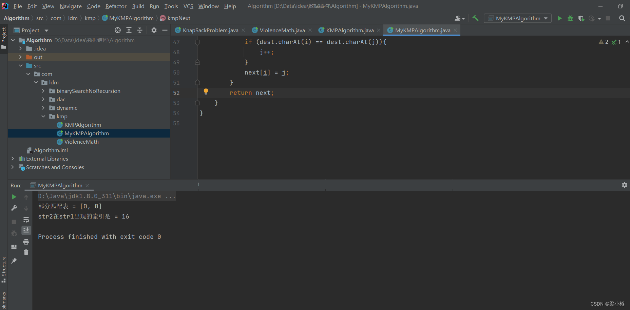The image size is (630, 310).
Task: Open Project view mode dropdown
Action: click(46, 30)
